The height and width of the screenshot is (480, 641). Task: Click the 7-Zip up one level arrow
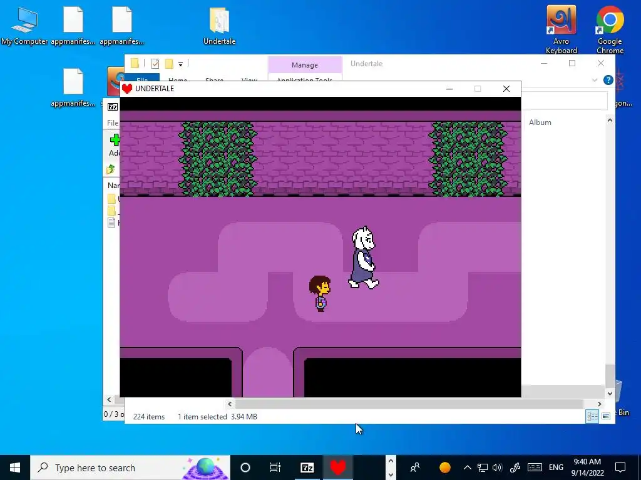click(110, 169)
